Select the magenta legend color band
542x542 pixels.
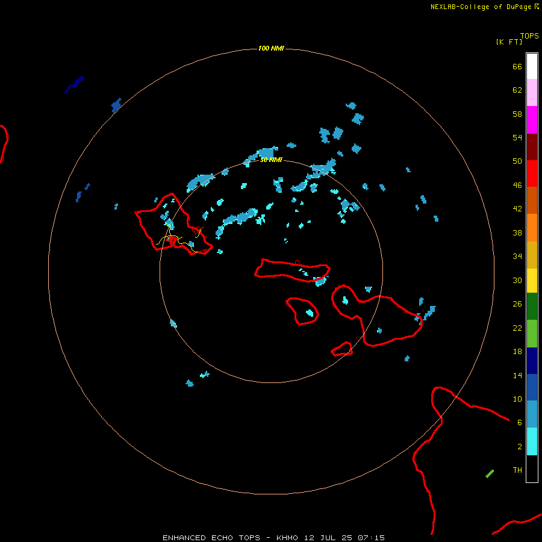coord(532,120)
